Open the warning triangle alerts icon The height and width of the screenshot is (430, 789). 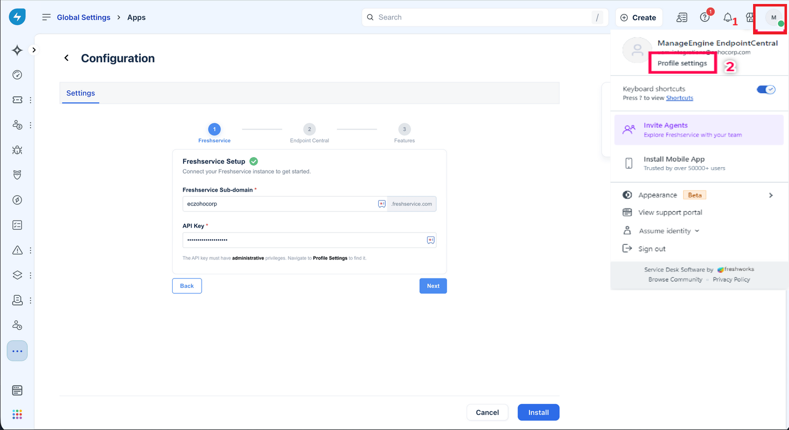click(17, 250)
